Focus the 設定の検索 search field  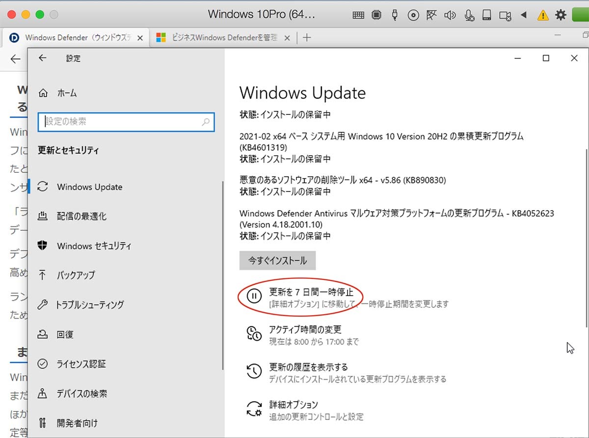(126, 122)
